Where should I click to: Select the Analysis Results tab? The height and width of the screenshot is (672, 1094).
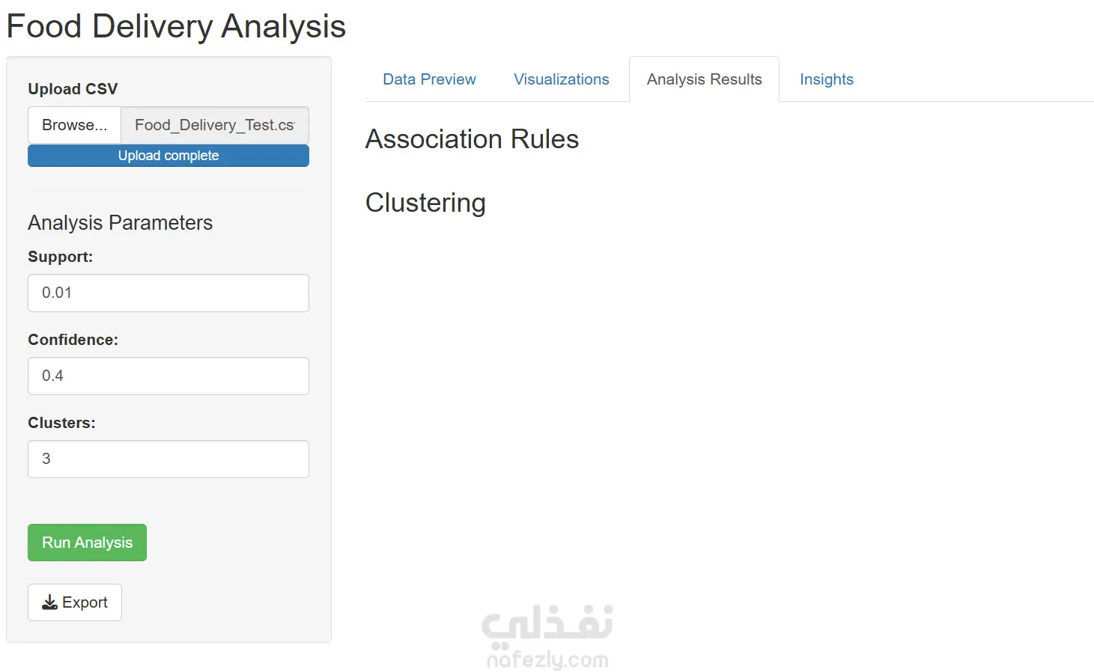pyautogui.click(x=704, y=79)
